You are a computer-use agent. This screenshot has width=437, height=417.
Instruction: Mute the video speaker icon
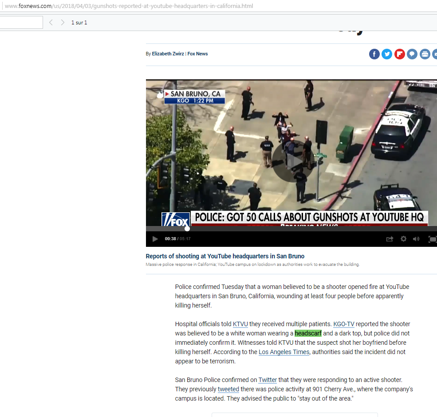point(416,238)
